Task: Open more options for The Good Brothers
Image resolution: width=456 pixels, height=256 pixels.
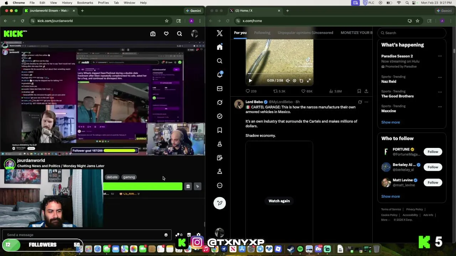Action: (440, 92)
